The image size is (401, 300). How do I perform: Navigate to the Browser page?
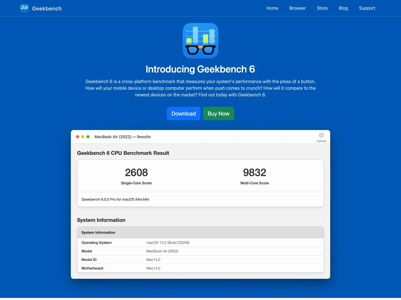point(297,8)
